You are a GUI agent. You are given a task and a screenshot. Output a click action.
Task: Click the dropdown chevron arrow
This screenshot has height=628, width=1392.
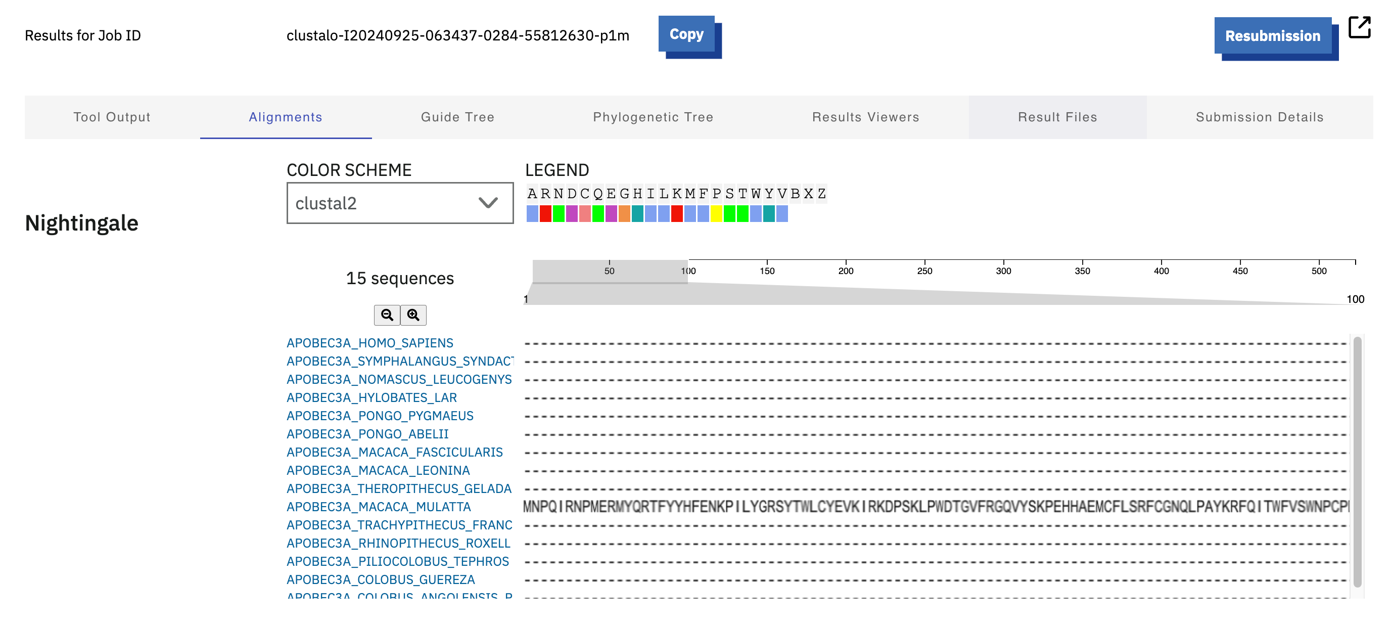click(x=488, y=203)
